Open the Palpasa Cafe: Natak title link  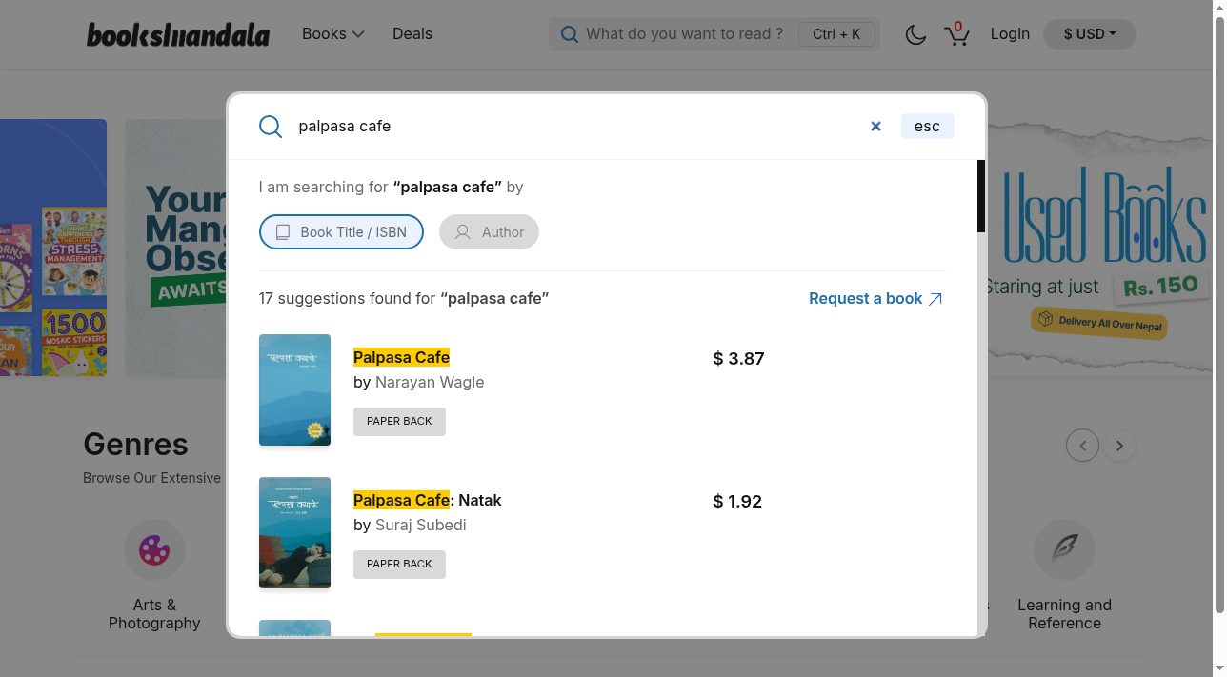tap(427, 500)
